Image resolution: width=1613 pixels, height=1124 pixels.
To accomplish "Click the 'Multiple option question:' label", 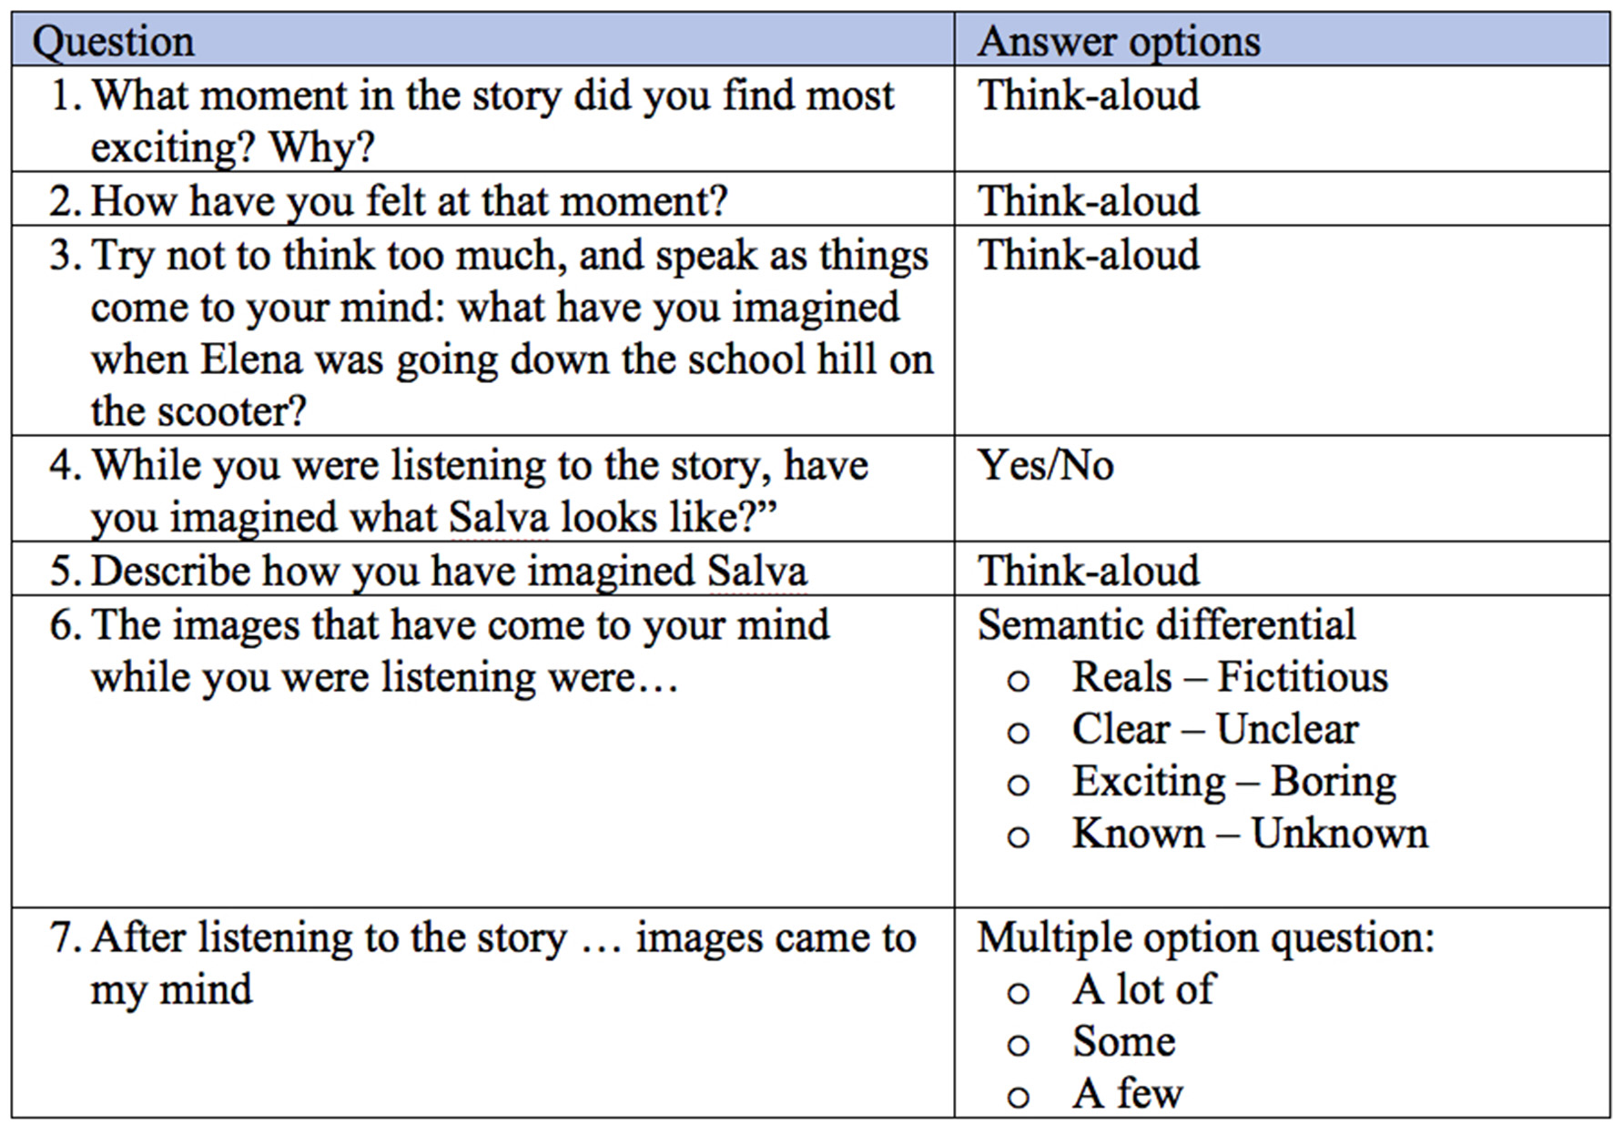I will click(x=1206, y=937).
